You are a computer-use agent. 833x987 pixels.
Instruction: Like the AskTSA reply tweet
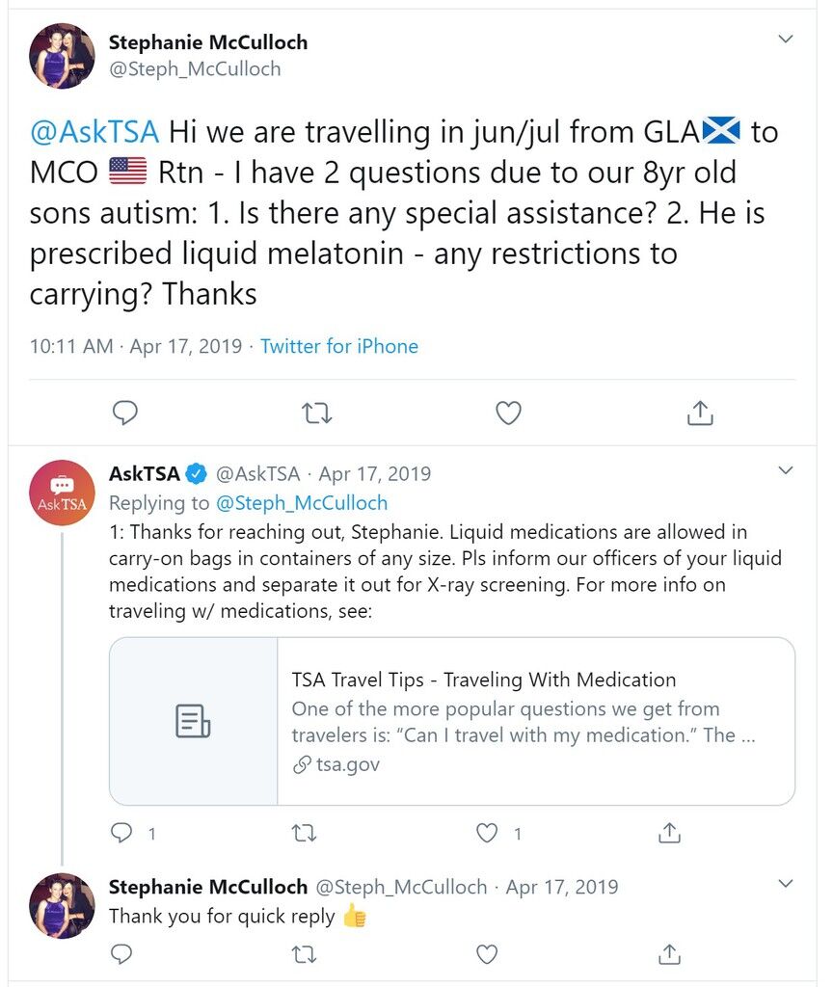(x=486, y=833)
